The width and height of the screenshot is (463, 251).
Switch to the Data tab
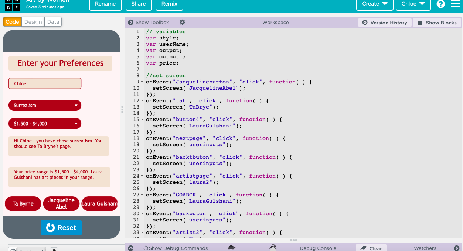(x=53, y=22)
